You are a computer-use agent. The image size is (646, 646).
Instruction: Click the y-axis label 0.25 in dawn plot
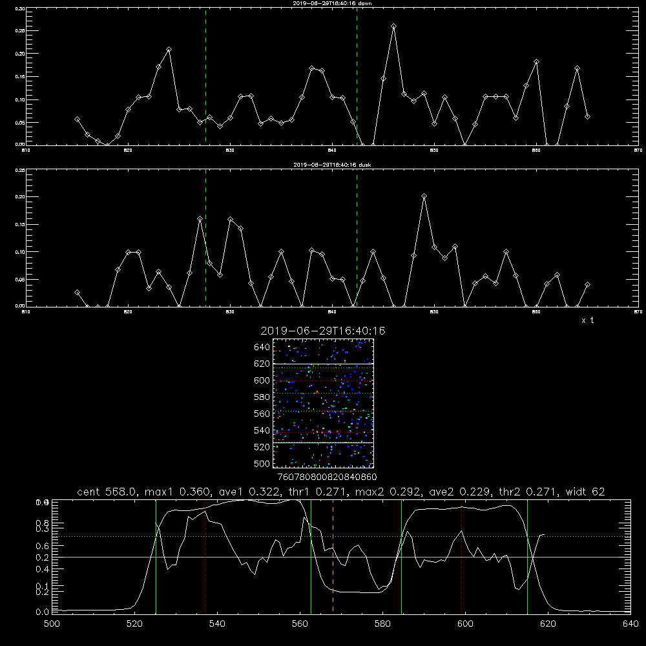(x=20, y=31)
